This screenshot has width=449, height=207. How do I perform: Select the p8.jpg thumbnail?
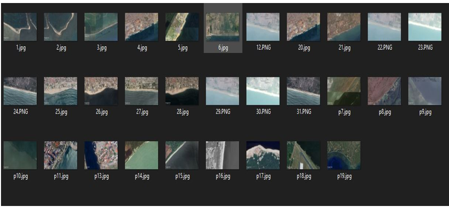(x=384, y=91)
